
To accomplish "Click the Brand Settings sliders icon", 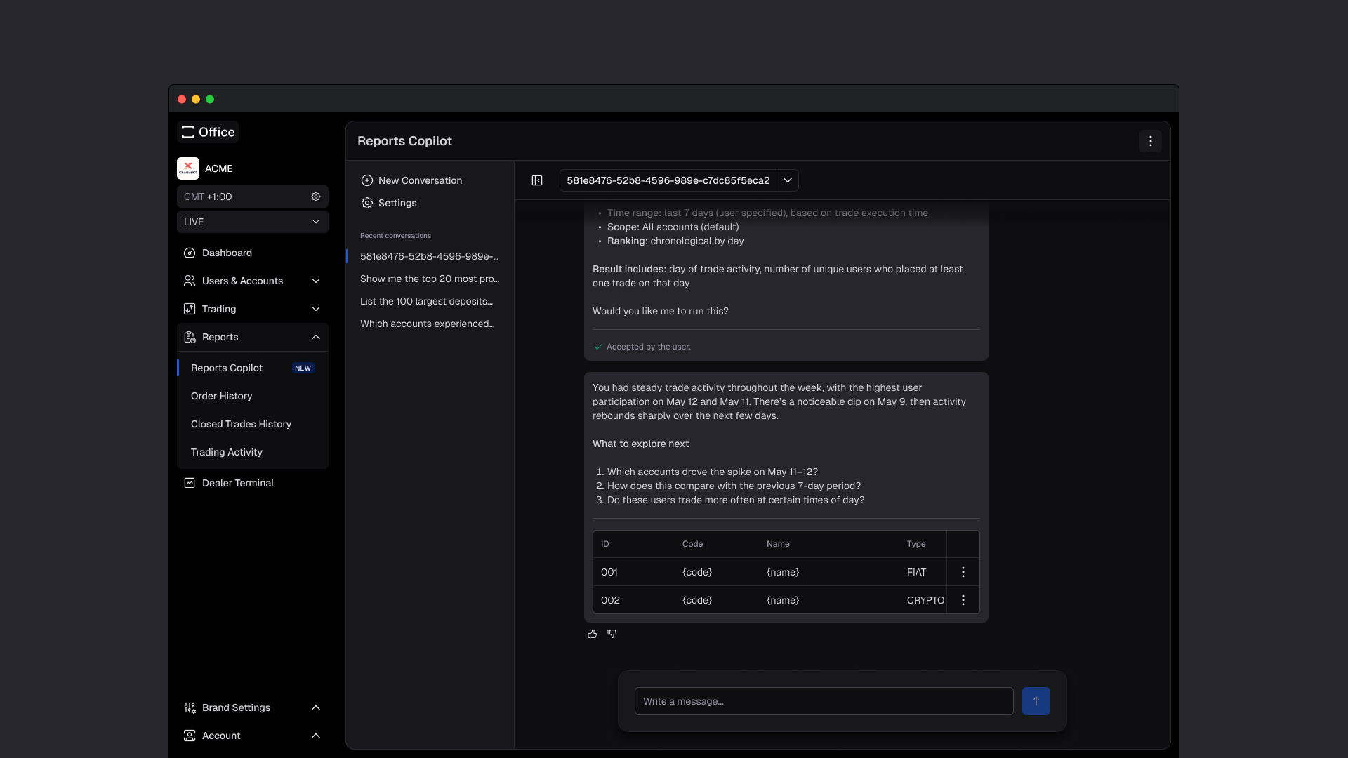I will tap(190, 707).
